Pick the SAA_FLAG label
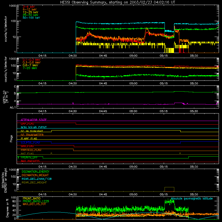This screenshot has height=222, width=222. click(x=27, y=146)
